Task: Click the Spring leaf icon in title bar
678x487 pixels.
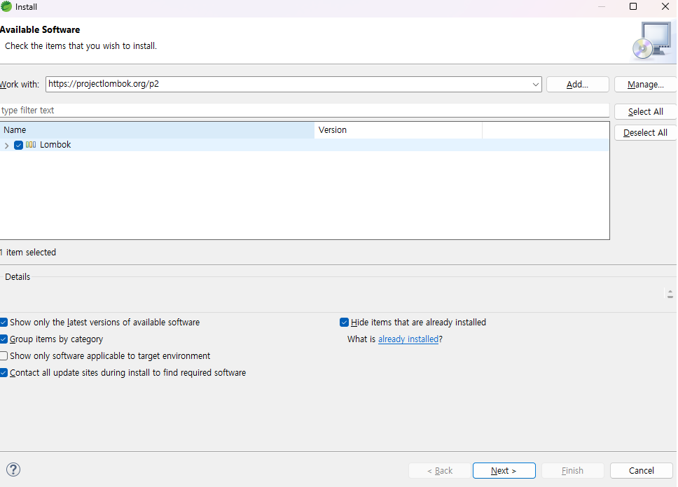Action: click(6, 6)
